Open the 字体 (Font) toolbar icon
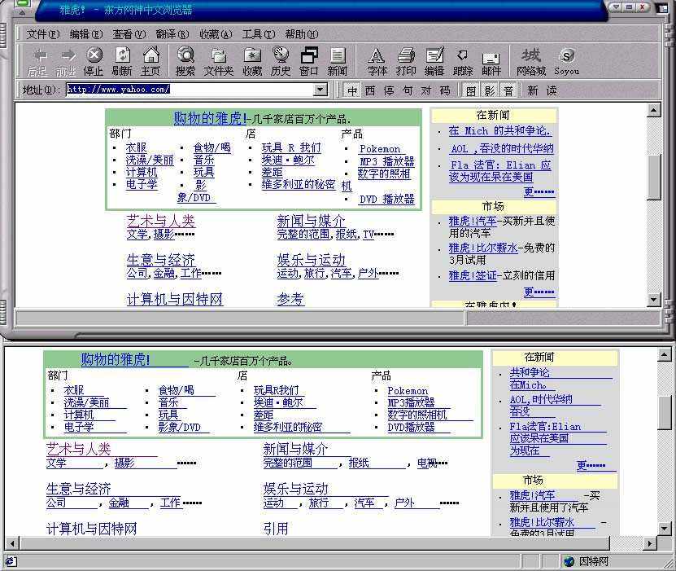The image size is (676, 571). (377, 59)
